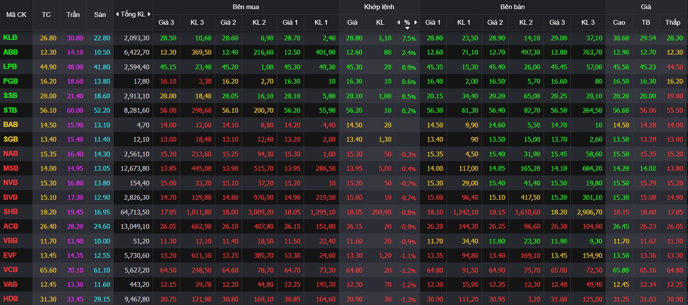Screen dimensions: 688x305
Task: Open the NAB stock symbol
Action: coord(10,154)
